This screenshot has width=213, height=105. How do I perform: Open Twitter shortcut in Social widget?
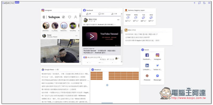click(157, 67)
